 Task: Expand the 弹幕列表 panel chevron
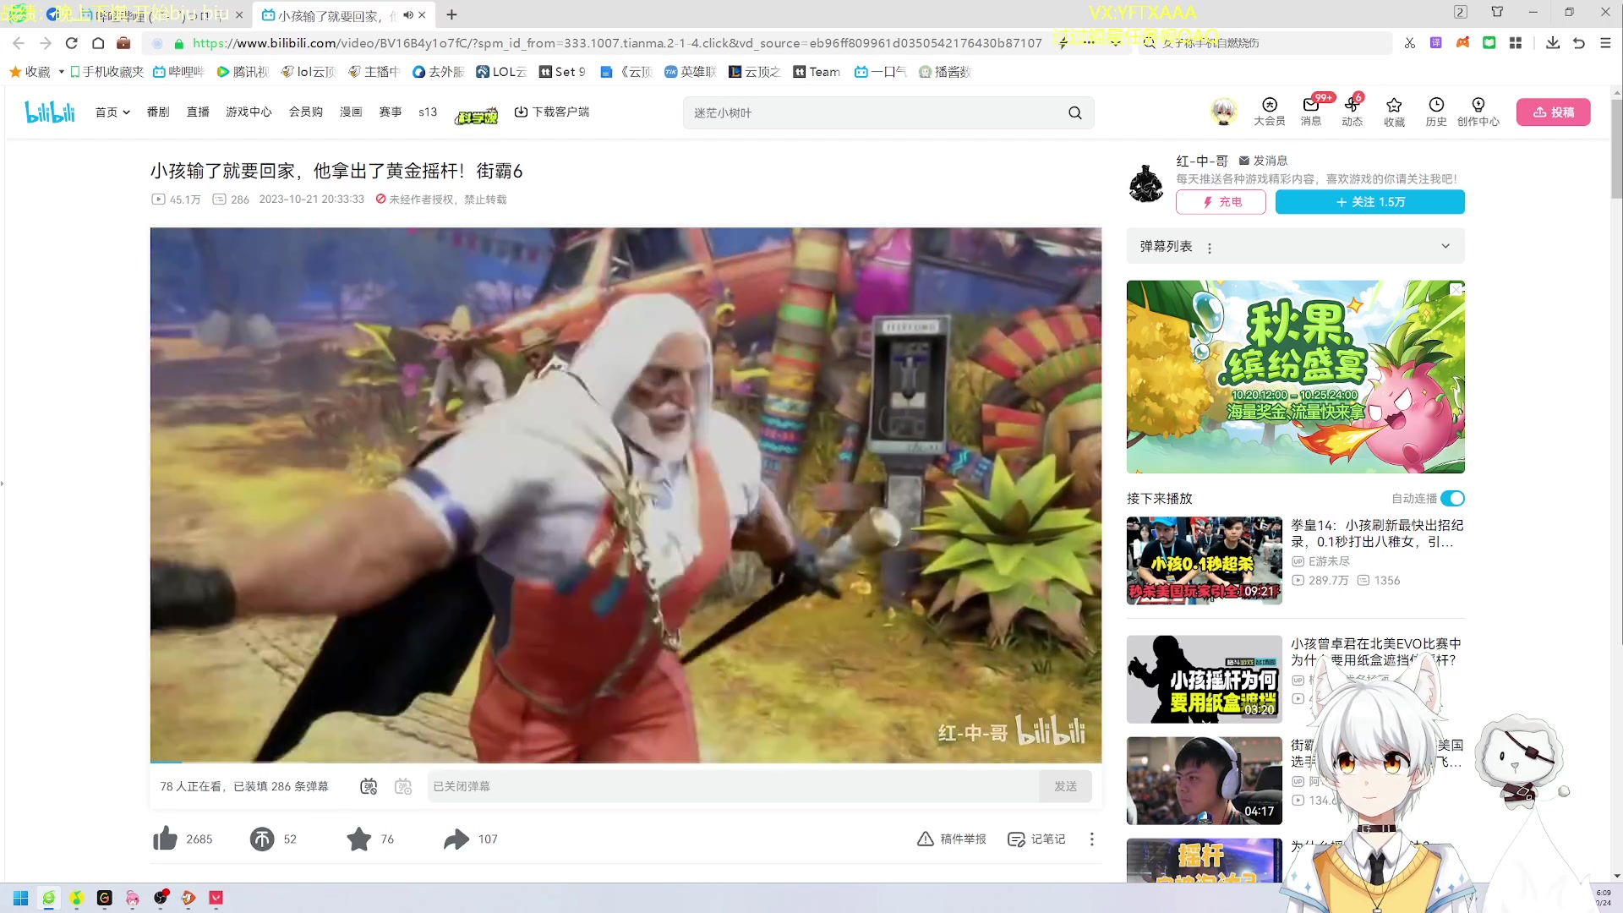[x=1445, y=246]
